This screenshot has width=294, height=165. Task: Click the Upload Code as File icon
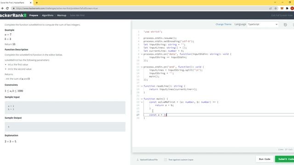138,159
